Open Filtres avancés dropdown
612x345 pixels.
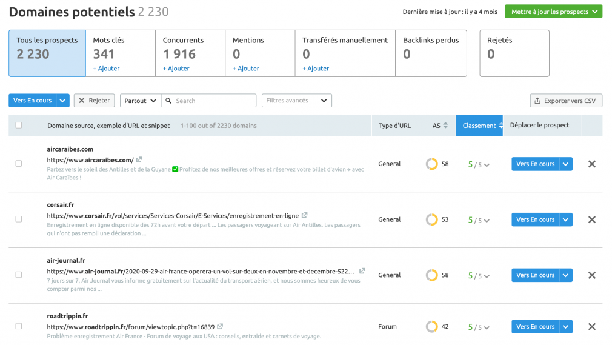(x=297, y=101)
